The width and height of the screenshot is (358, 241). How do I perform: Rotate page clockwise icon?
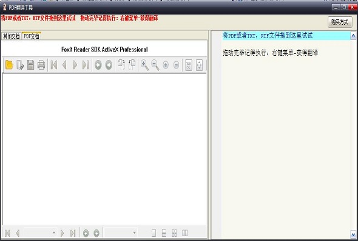121,65
